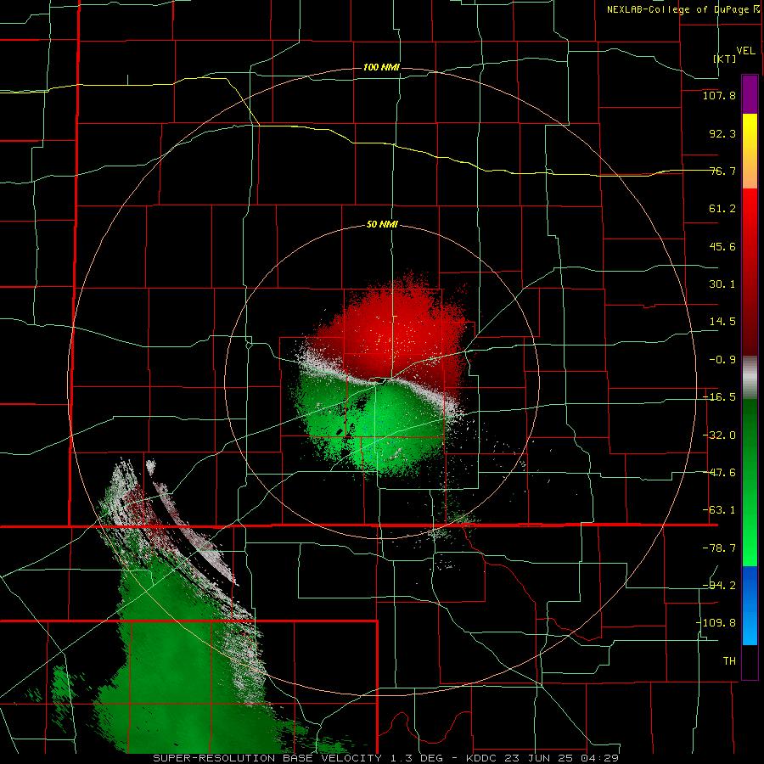Click the 107.8 legend value
The width and height of the screenshot is (764, 764).
(x=719, y=95)
